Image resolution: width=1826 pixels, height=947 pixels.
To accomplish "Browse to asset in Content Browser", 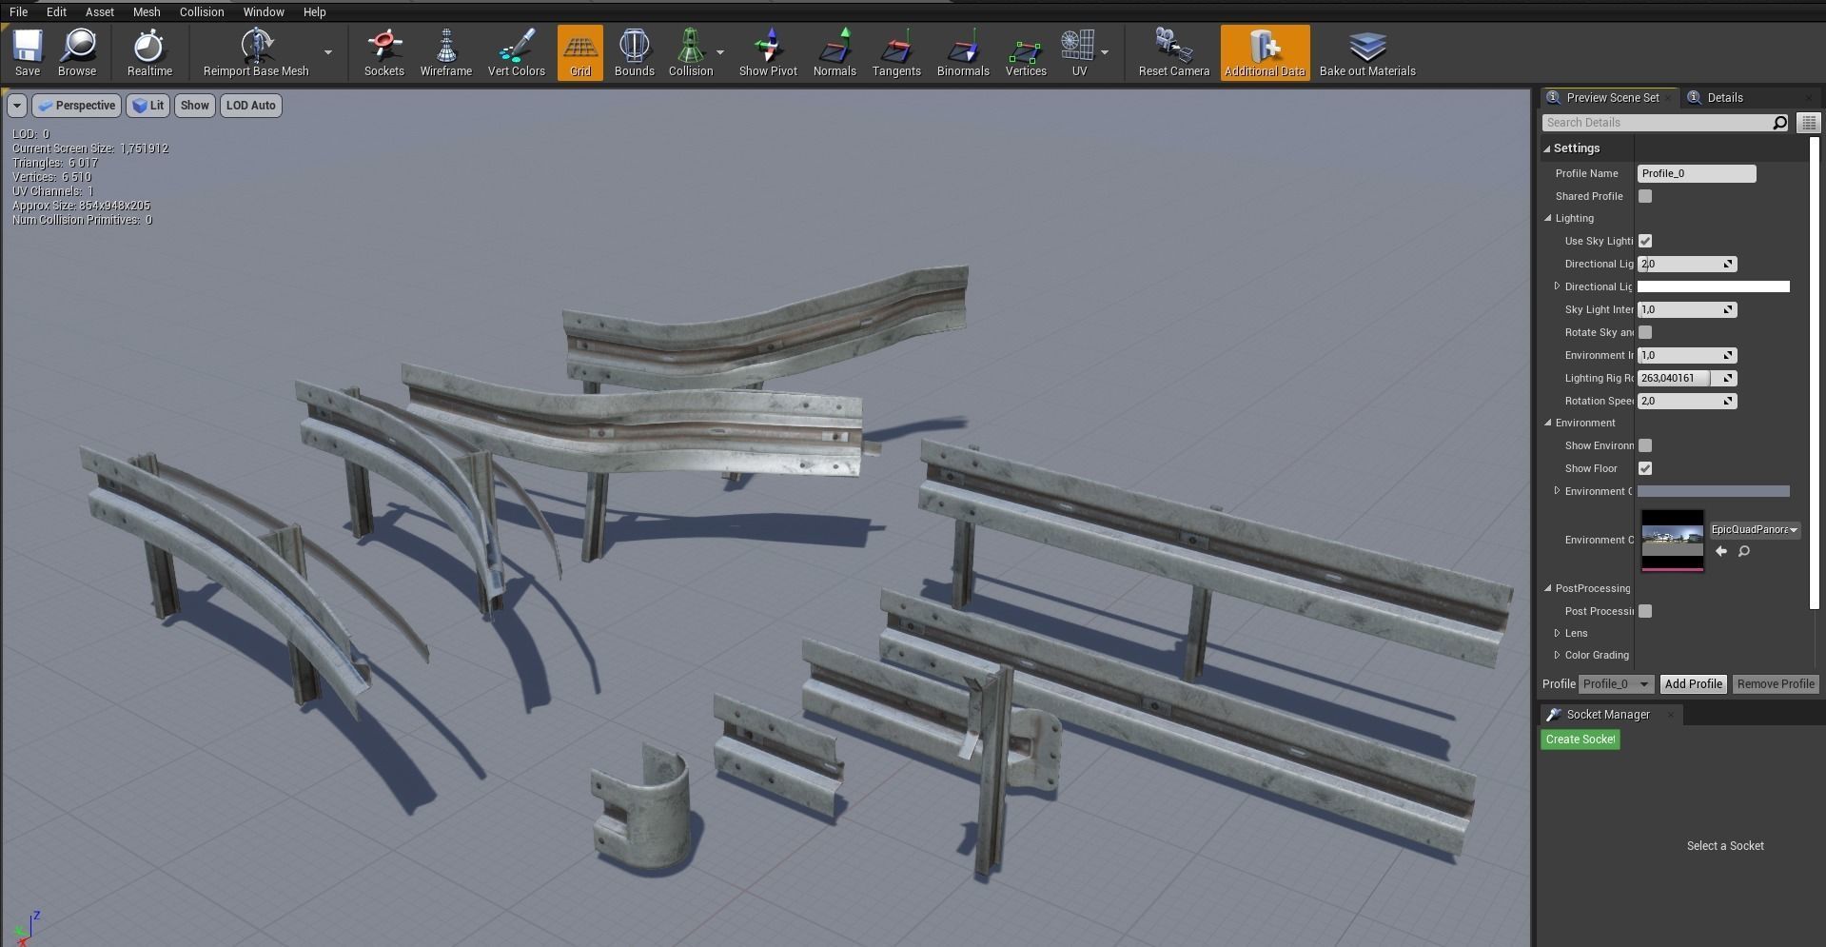I will coord(77,53).
